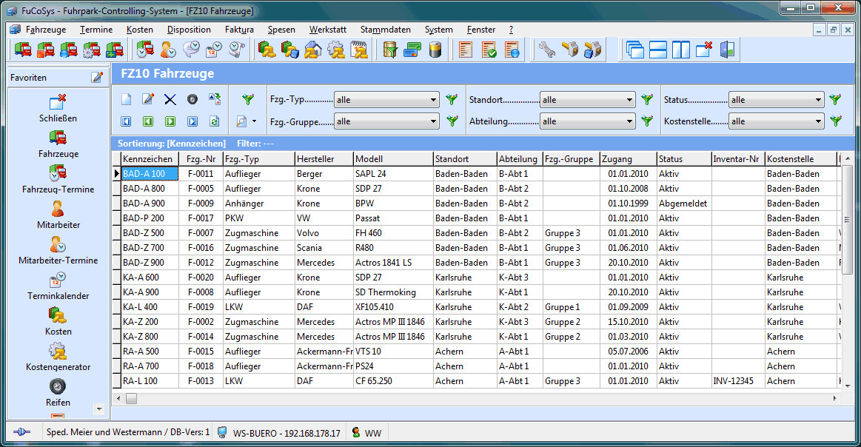This screenshot has height=447, width=861.
Task: Expand the Kostenstelle combo box
Action: click(818, 121)
